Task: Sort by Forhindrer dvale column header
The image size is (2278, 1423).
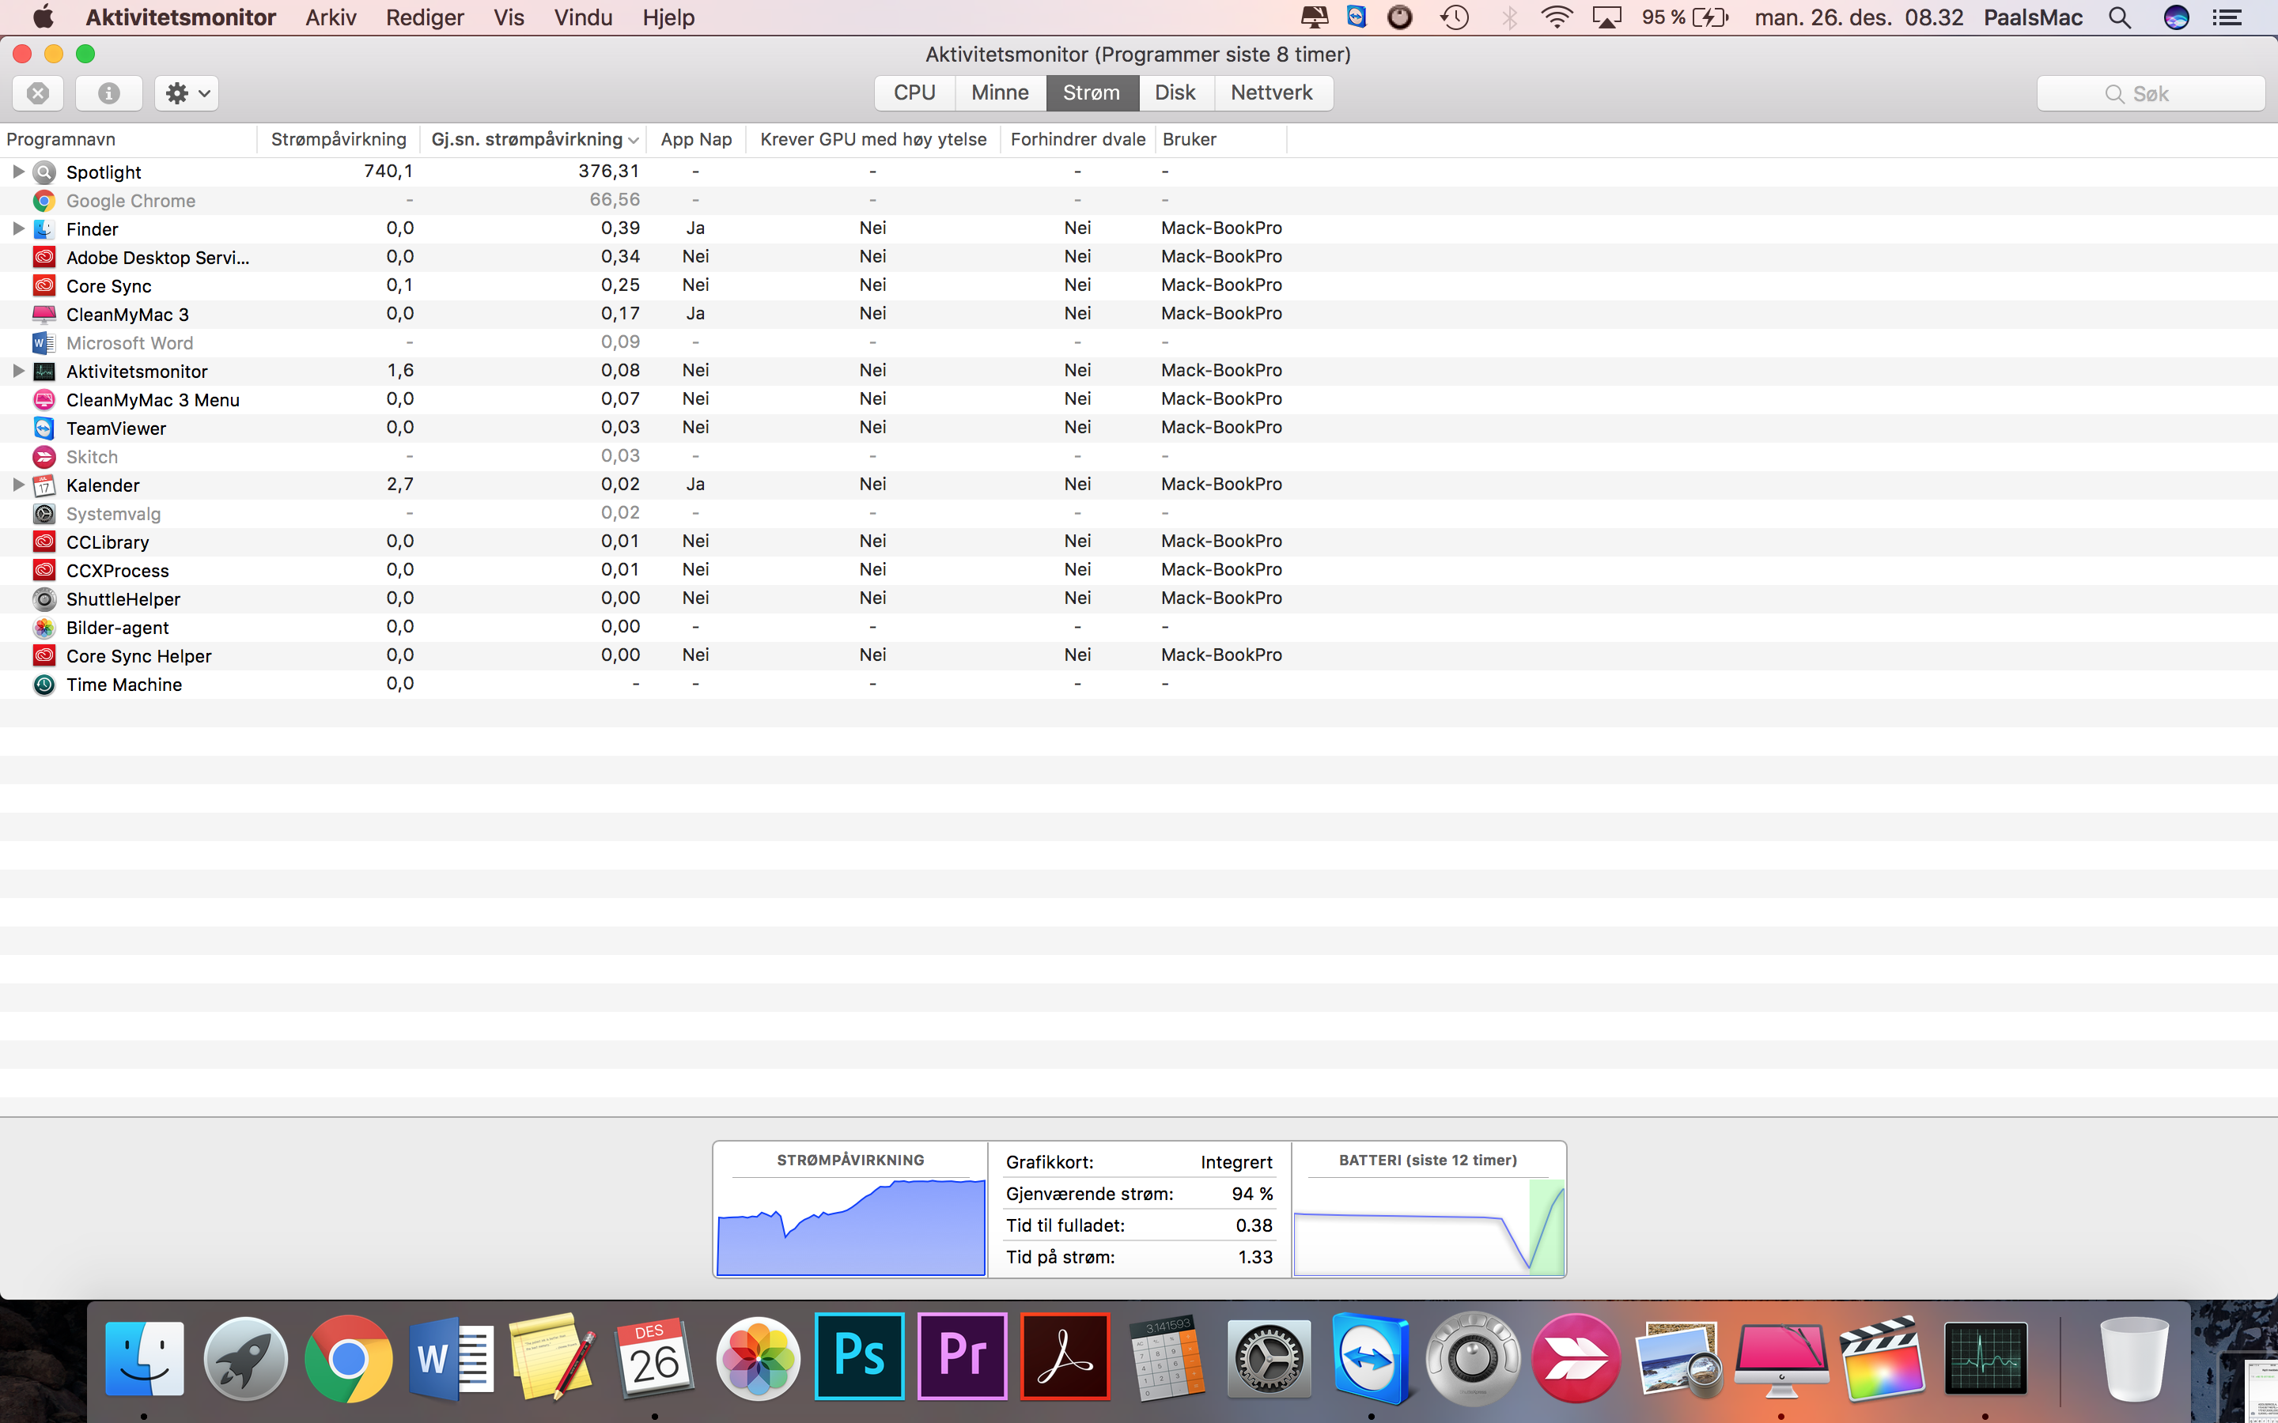Action: pyautogui.click(x=1078, y=139)
